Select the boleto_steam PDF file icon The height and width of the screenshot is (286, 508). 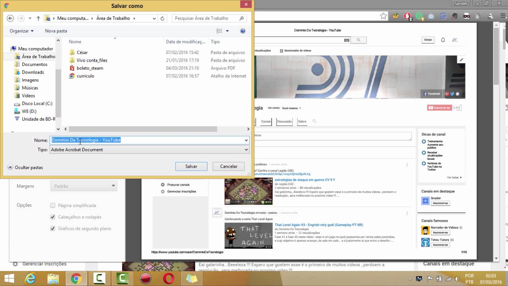click(72, 68)
